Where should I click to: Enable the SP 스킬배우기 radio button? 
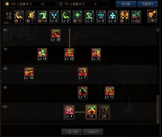[7, 4]
